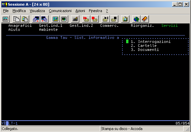This screenshot has height=132, width=191.
Task: Click the Copy toolbar icon
Action: (x=16, y=19)
